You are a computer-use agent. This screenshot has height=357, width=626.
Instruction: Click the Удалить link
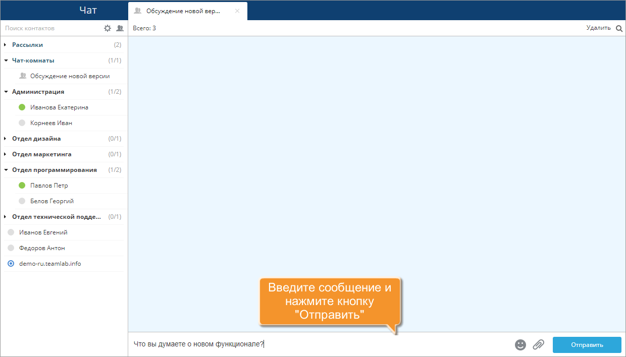tap(598, 28)
